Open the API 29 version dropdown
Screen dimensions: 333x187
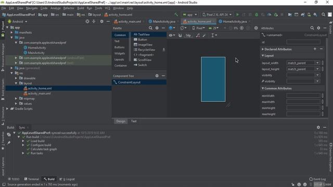point(213,28)
